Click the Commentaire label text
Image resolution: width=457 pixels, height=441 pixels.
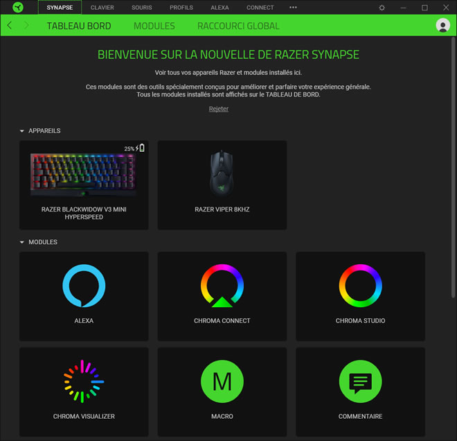point(360,417)
